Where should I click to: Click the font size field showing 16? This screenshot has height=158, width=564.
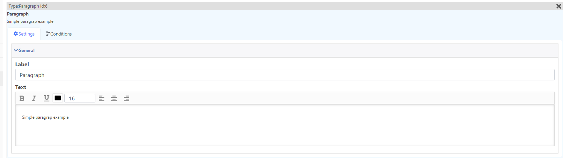[x=80, y=98]
